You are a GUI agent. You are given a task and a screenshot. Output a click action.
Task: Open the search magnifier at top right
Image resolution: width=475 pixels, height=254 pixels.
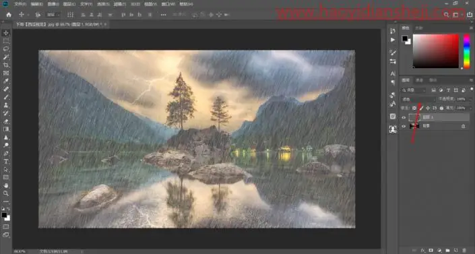point(446,15)
